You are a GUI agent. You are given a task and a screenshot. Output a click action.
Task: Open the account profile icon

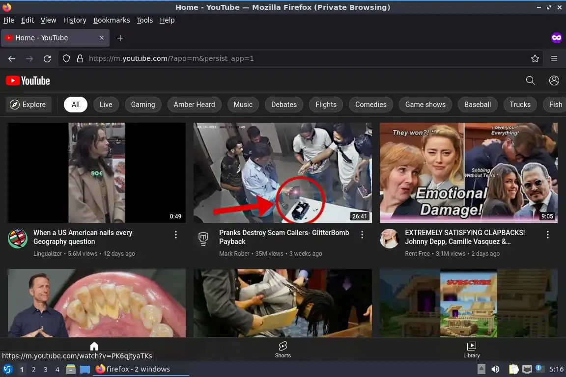pyautogui.click(x=554, y=81)
